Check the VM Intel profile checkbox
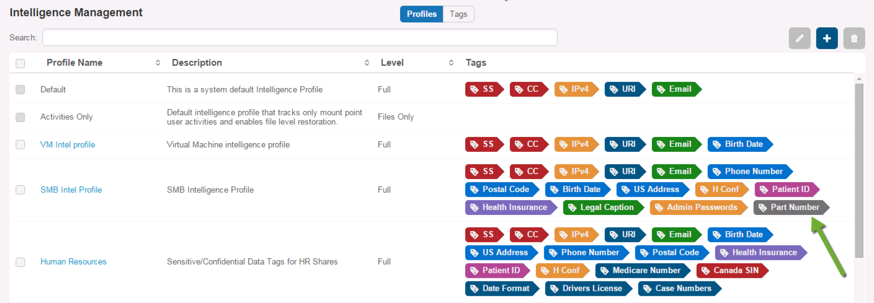The image size is (874, 303). (20, 144)
